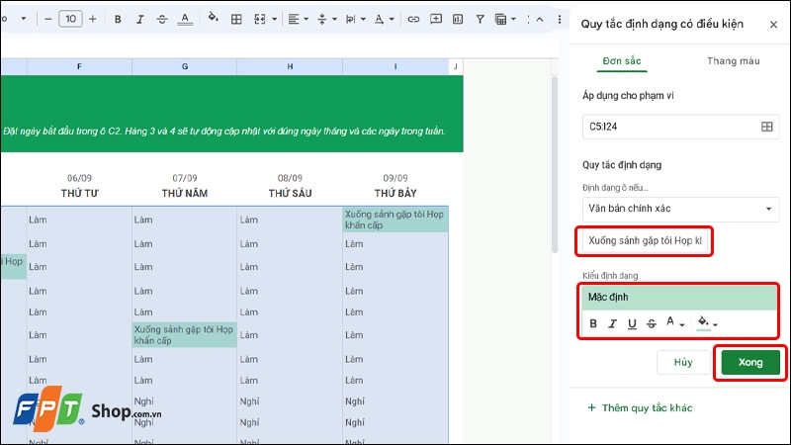The image size is (791, 445).
Task: Open text color picker in main toolbar
Action: 185,19
